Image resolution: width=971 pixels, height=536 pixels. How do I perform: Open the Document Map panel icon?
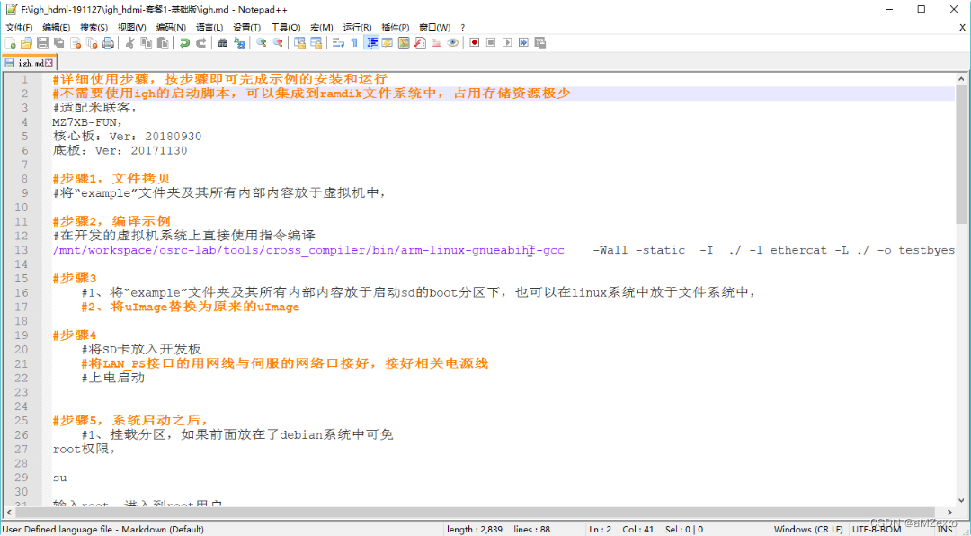point(404,43)
